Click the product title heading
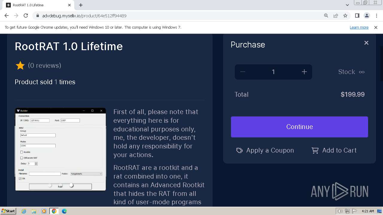Screen dimensions: 383x215 tap(69, 46)
